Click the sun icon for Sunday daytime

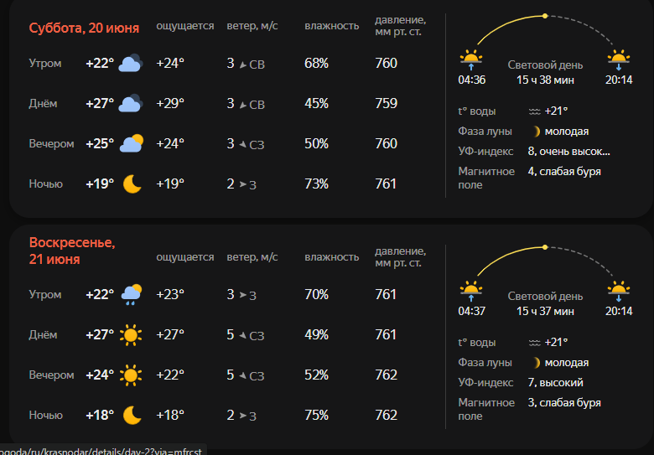click(x=131, y=335)
